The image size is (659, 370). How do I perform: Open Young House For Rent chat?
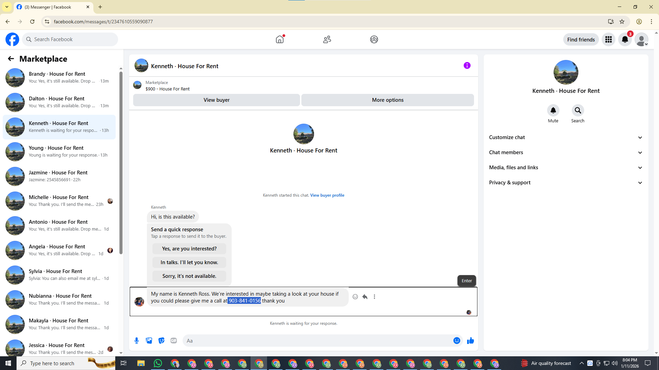coord(59,151)
